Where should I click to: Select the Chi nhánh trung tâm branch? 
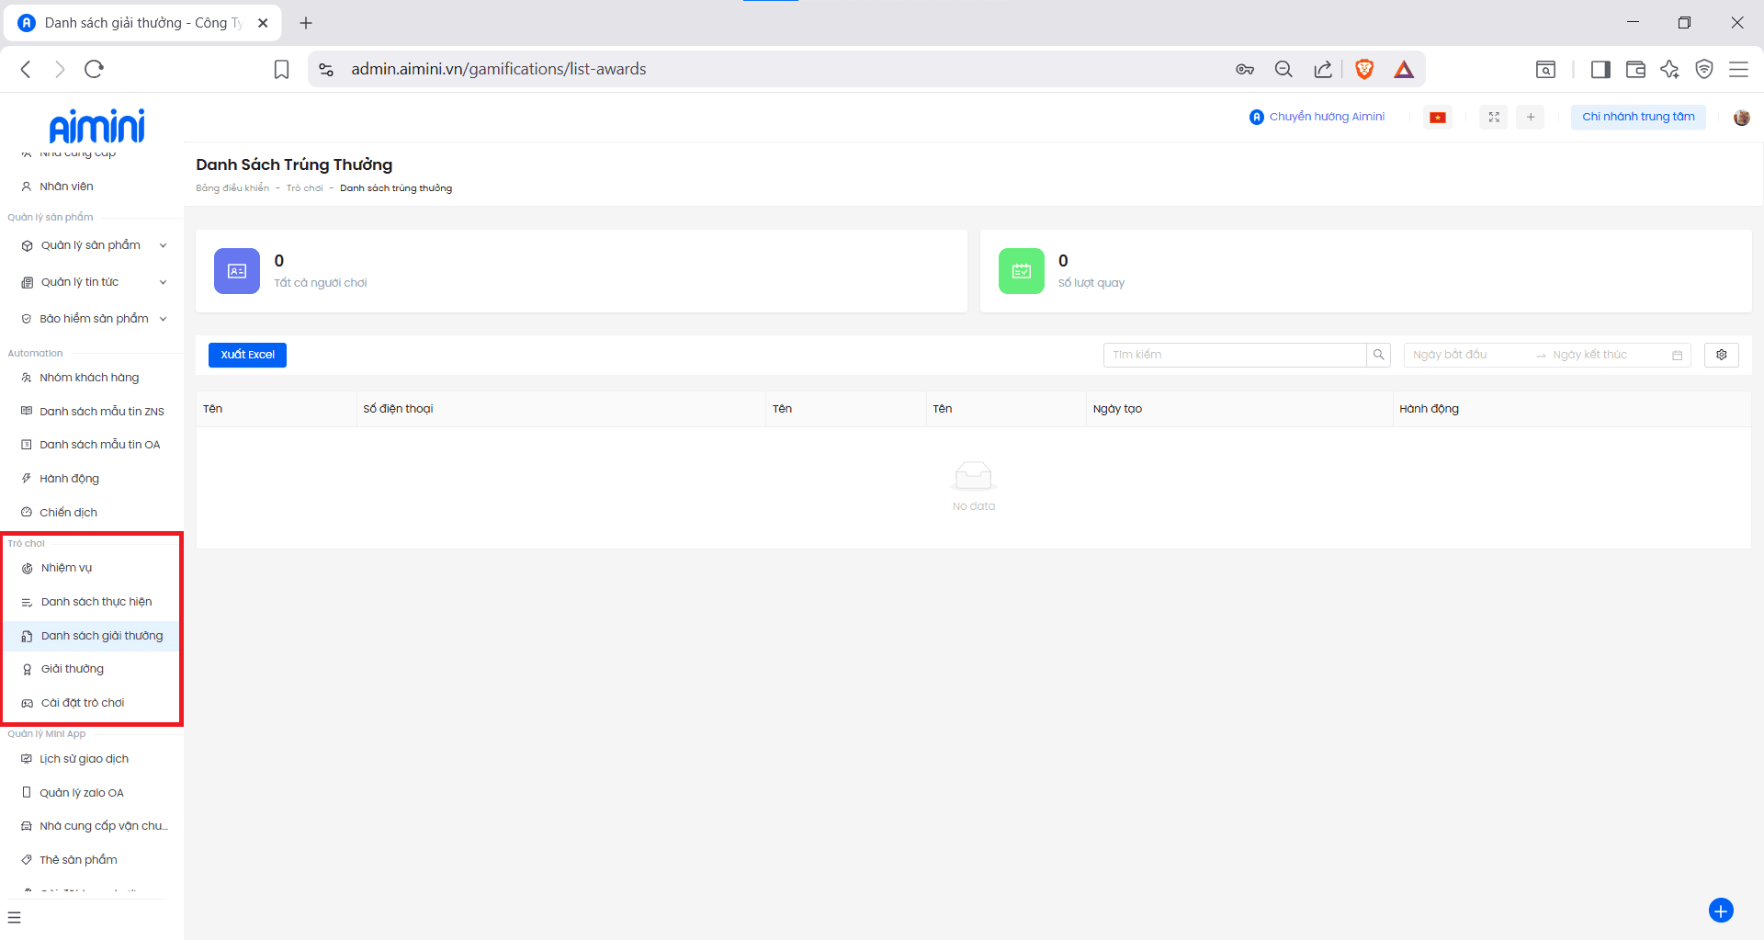pyautogui.click(x=1637, y=117)
